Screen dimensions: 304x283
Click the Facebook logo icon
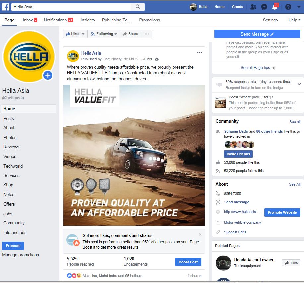[x=6, y=7]
